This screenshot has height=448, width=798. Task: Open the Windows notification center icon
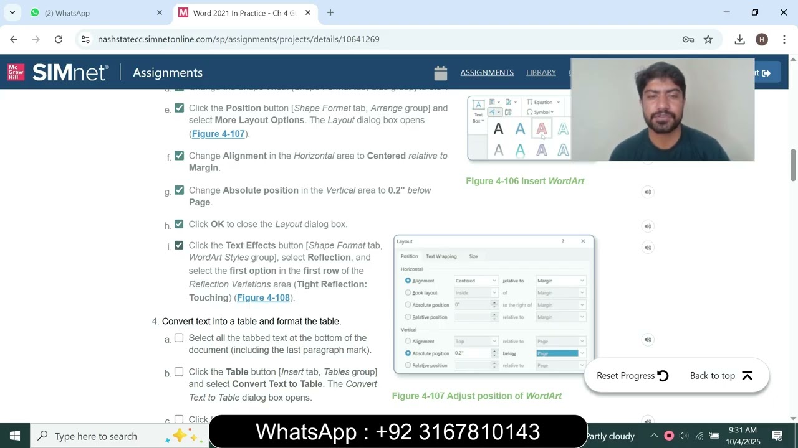pos(777,436)
